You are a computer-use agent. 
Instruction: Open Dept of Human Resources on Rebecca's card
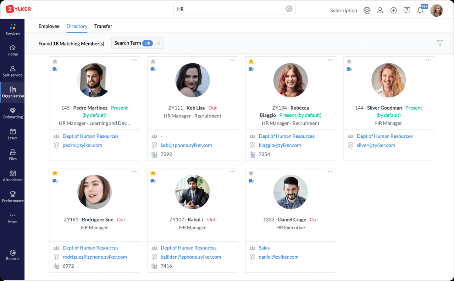[287, 136]
